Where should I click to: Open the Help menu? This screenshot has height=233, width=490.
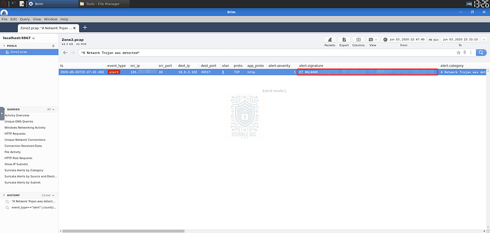(x=64, y=19)
